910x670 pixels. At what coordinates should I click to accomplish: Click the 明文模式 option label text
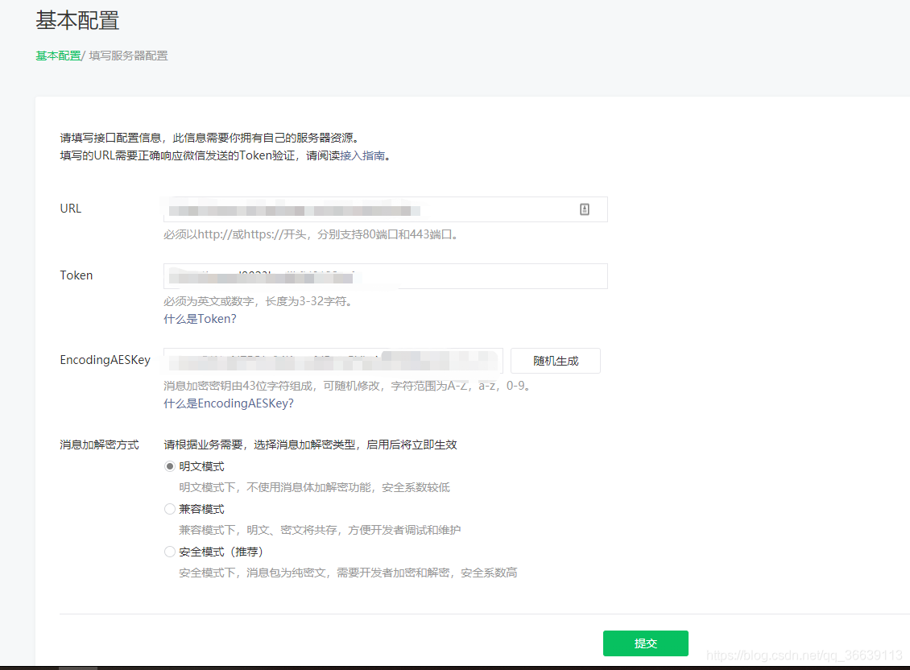[202, 465]
